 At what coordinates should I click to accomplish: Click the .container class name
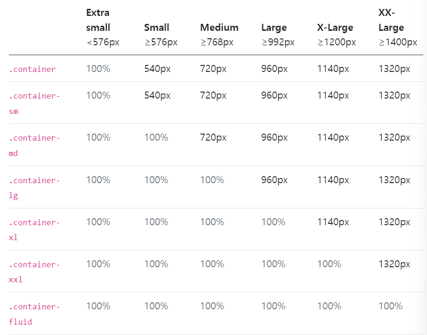[32, 69]
